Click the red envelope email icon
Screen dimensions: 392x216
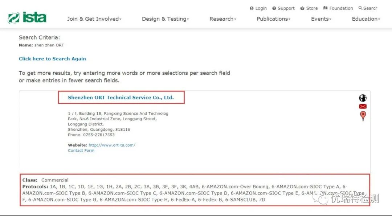pos(363,106)
